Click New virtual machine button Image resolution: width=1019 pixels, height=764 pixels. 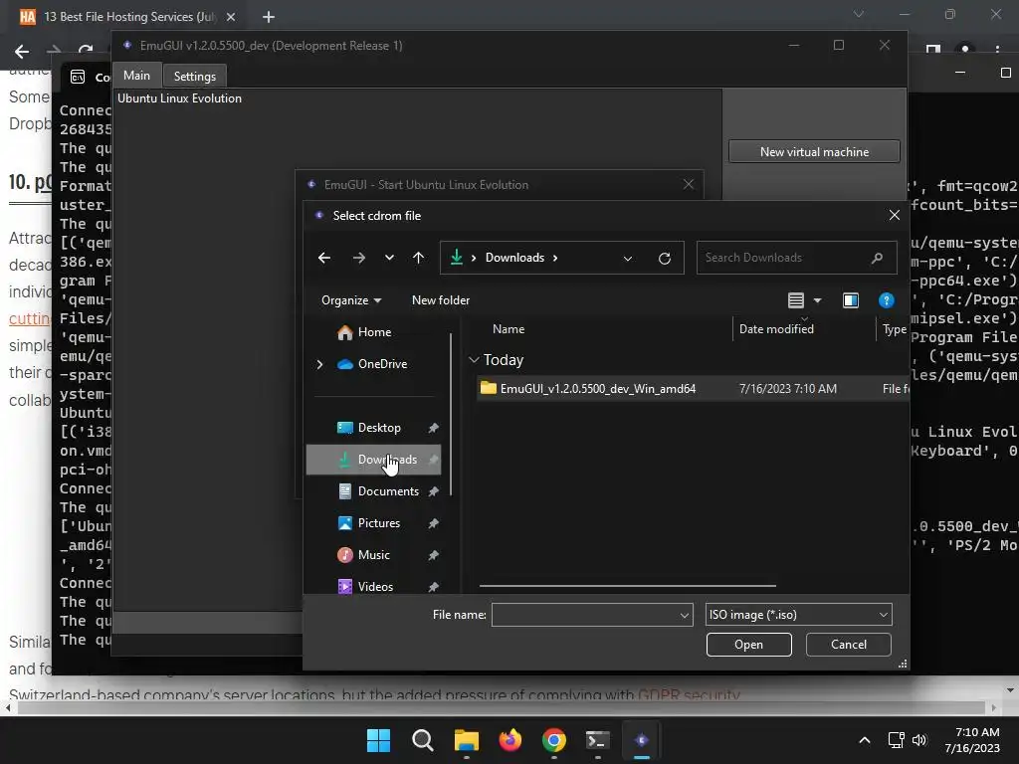[x=814, y=152]
